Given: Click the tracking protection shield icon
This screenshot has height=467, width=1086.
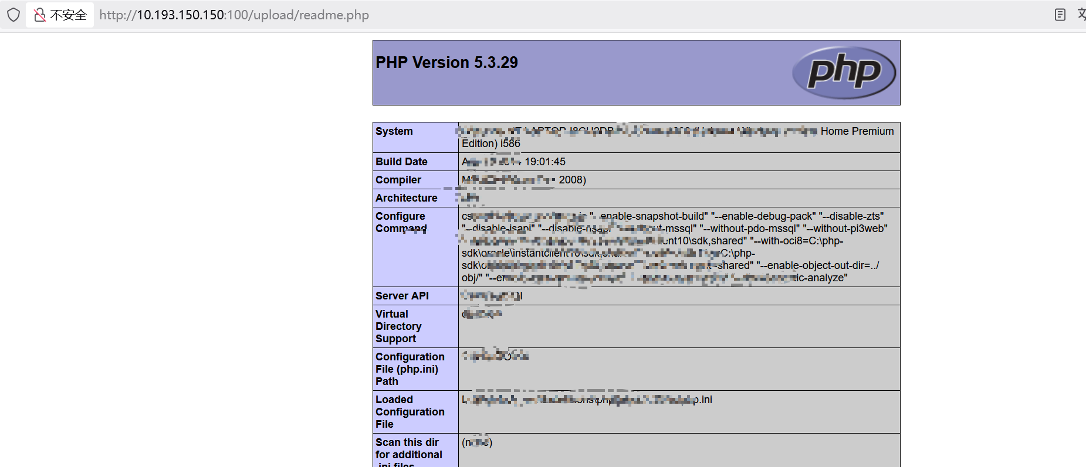Looking at the screenshot, I should point(13,15).
